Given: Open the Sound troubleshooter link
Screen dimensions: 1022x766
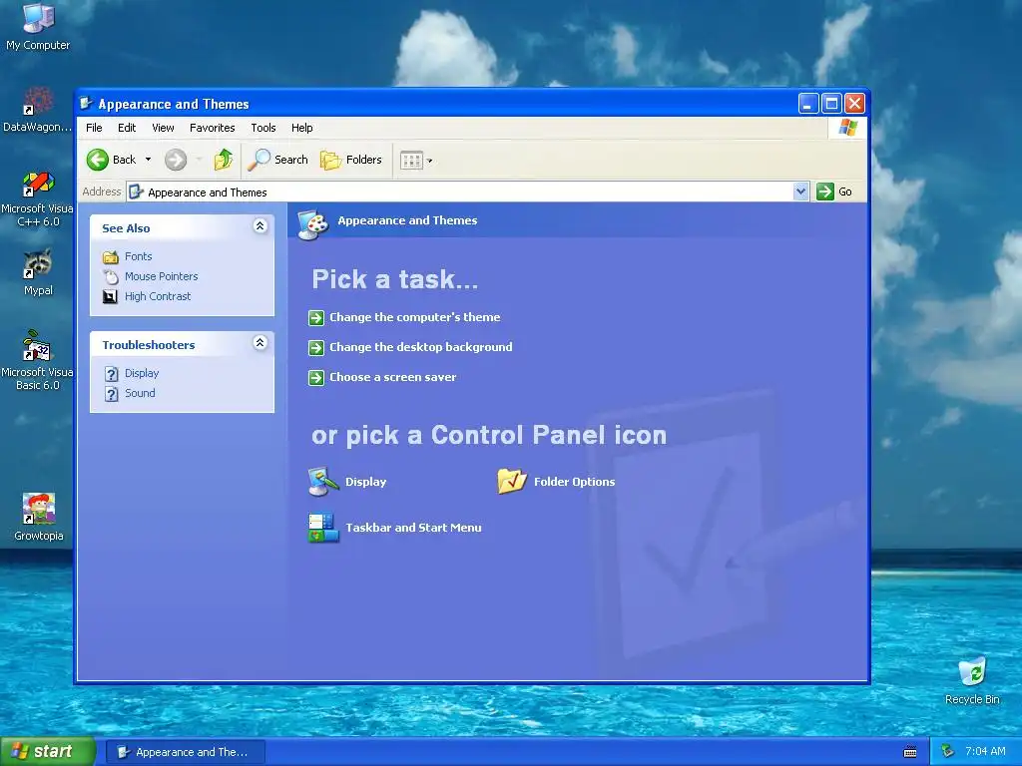Looking at the screenshot, I should (x=140, y=393).
